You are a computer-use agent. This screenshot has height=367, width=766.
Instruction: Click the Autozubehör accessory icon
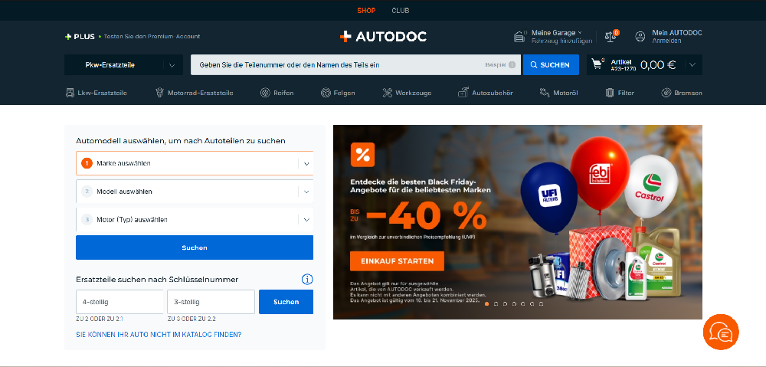coord(463,93)
